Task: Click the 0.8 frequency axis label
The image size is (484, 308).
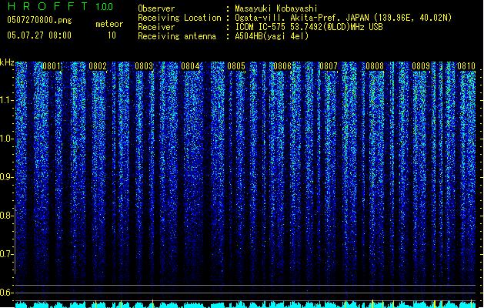Action: (7, 216)
